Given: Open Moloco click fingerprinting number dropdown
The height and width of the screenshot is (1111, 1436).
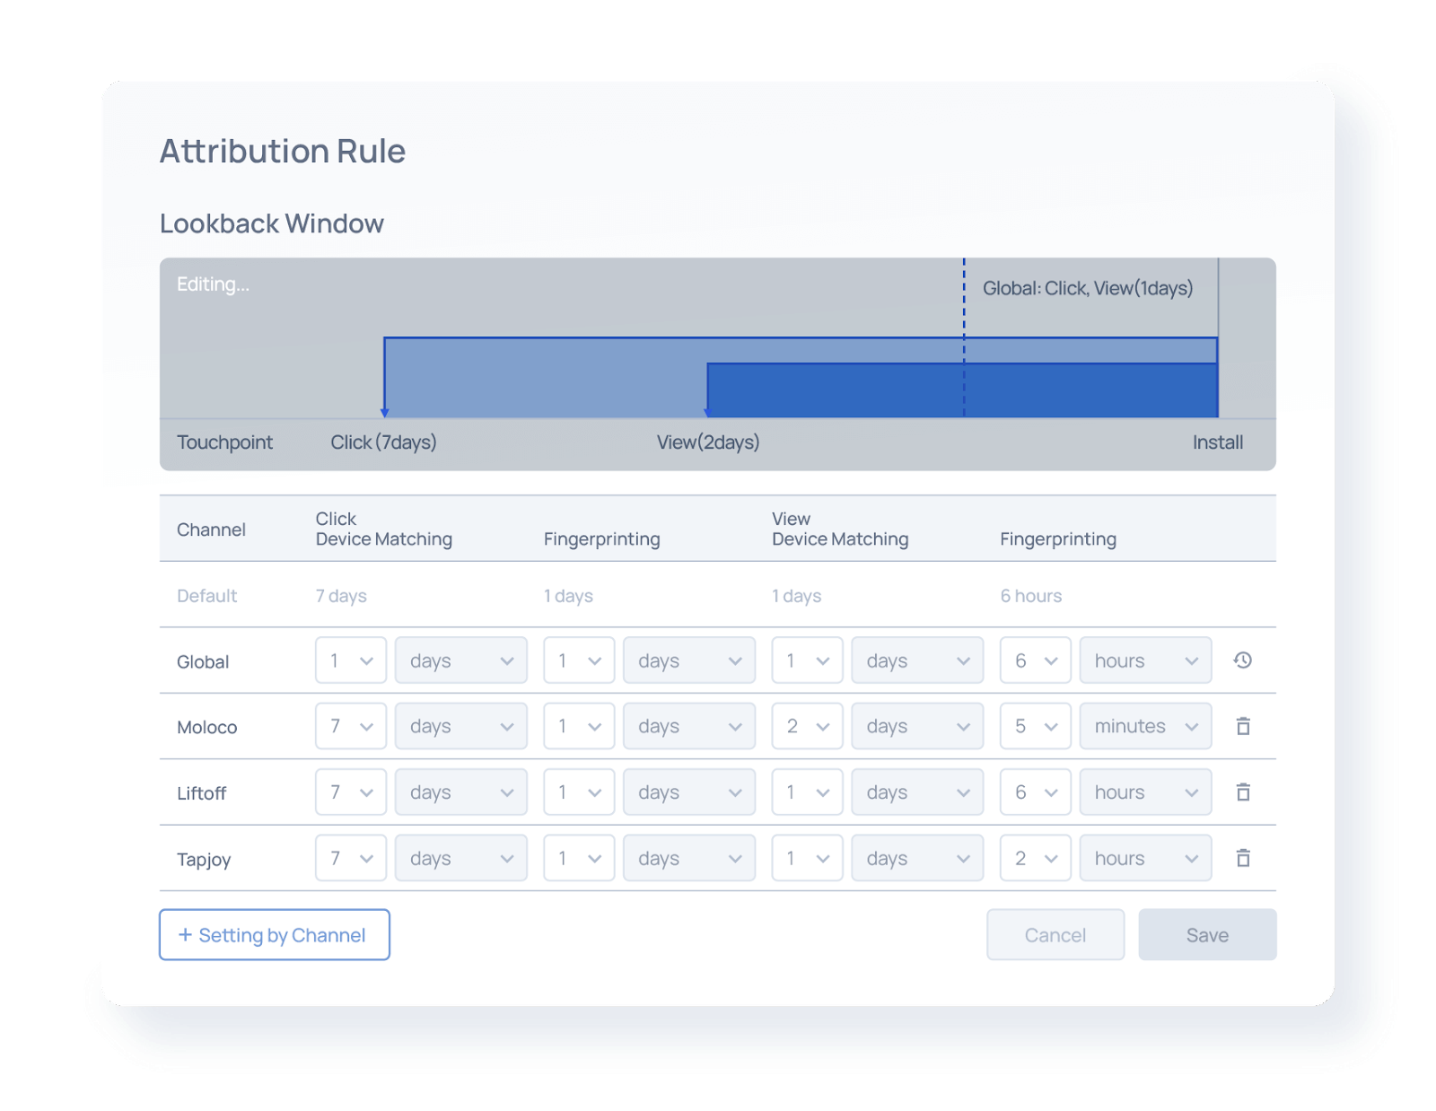Looking at the screenshot, I should pyautogui.click(x=579, y=726).
